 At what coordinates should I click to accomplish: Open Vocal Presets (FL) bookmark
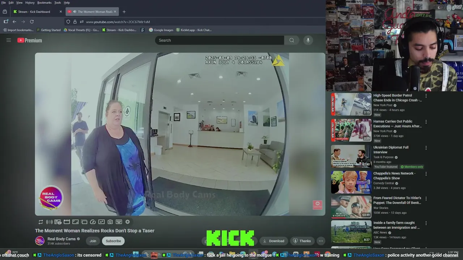(x=81, y=30)
